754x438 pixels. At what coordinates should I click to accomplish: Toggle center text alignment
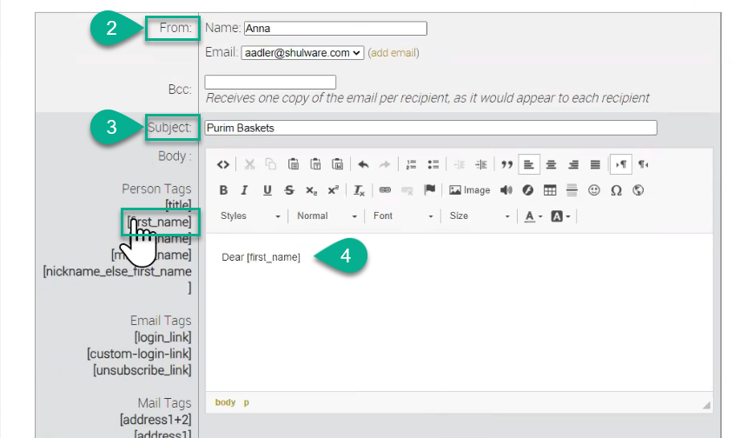tap(551, 164)
